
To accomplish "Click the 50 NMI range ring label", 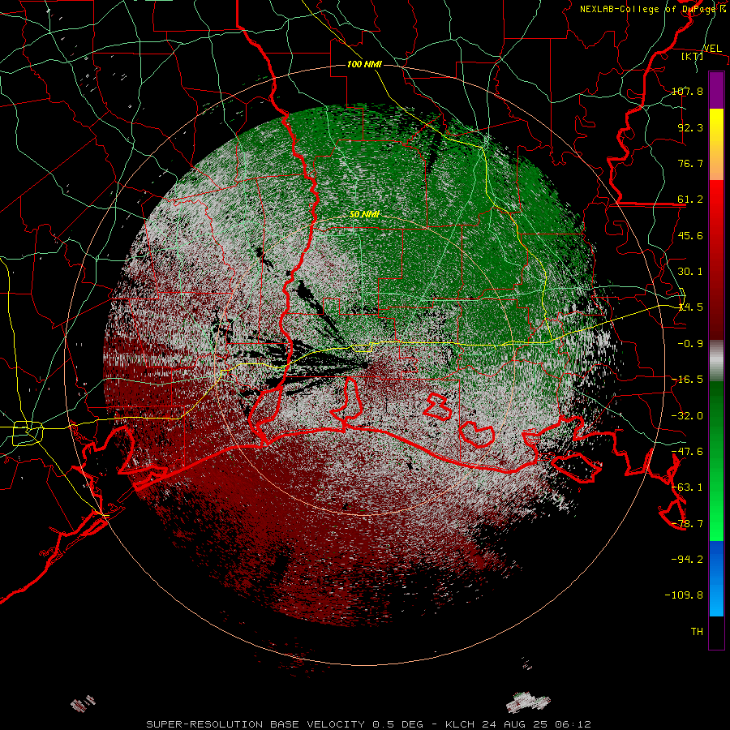I will point(364,214).
